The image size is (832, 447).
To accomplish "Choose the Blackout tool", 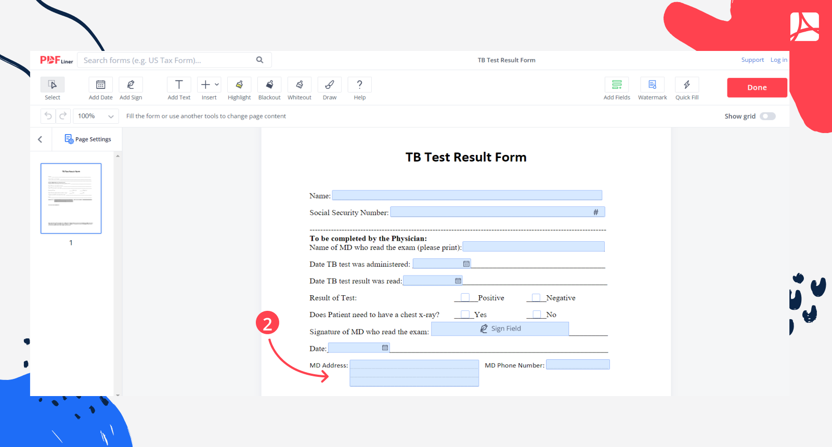I will 269,85.
